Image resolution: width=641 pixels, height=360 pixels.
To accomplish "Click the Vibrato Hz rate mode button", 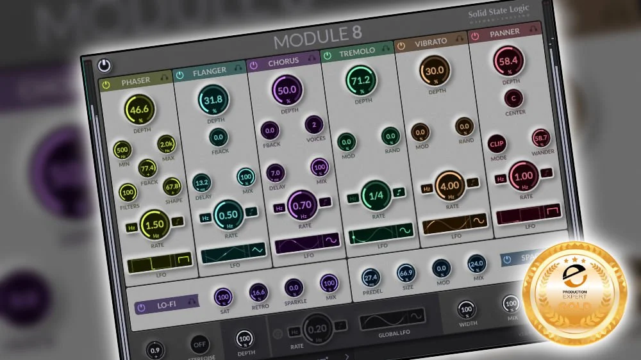I will pos(427,189).
